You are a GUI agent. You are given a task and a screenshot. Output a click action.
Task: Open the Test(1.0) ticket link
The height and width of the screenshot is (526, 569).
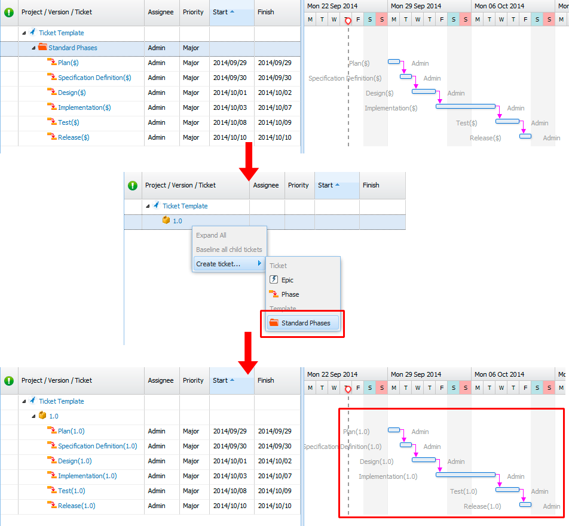pyautogui.click(x=72, y=491)
